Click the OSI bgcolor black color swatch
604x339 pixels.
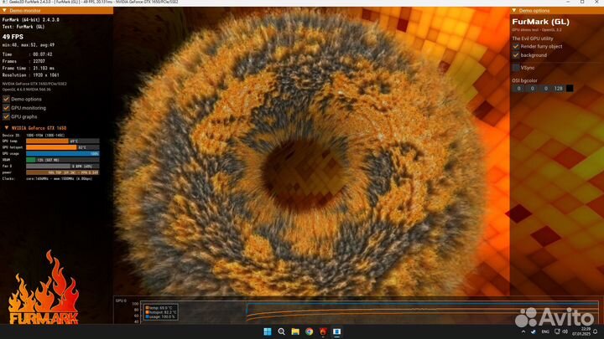tap(570, 88)
